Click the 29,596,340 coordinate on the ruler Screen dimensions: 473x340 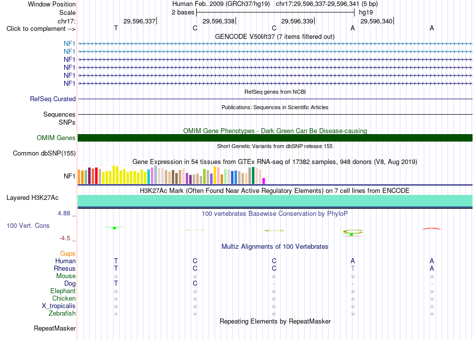pyautogui.click(x=376, y=21)
